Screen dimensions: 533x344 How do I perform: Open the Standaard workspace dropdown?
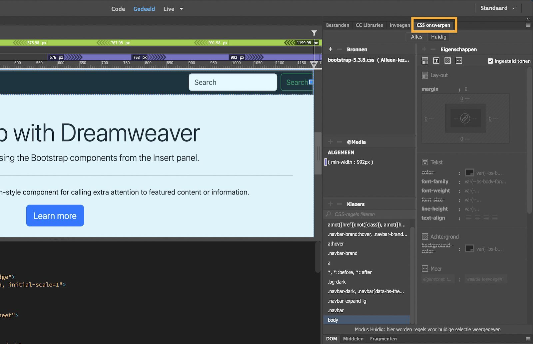click(498, 8)
